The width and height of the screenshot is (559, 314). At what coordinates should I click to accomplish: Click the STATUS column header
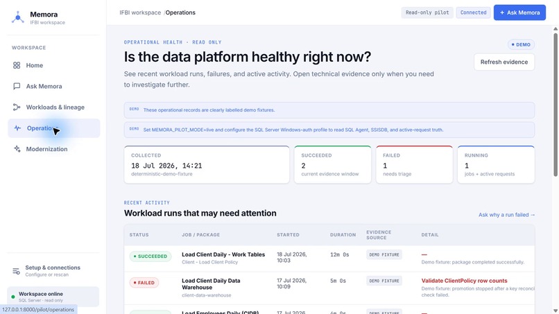[139, 235]
